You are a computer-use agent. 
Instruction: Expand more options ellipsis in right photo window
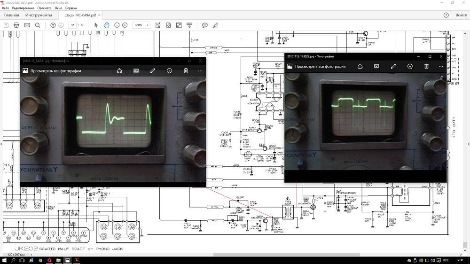(x=441, y=66)
